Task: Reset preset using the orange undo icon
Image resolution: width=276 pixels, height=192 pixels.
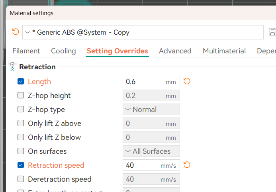Action: (x=16, y=32)
